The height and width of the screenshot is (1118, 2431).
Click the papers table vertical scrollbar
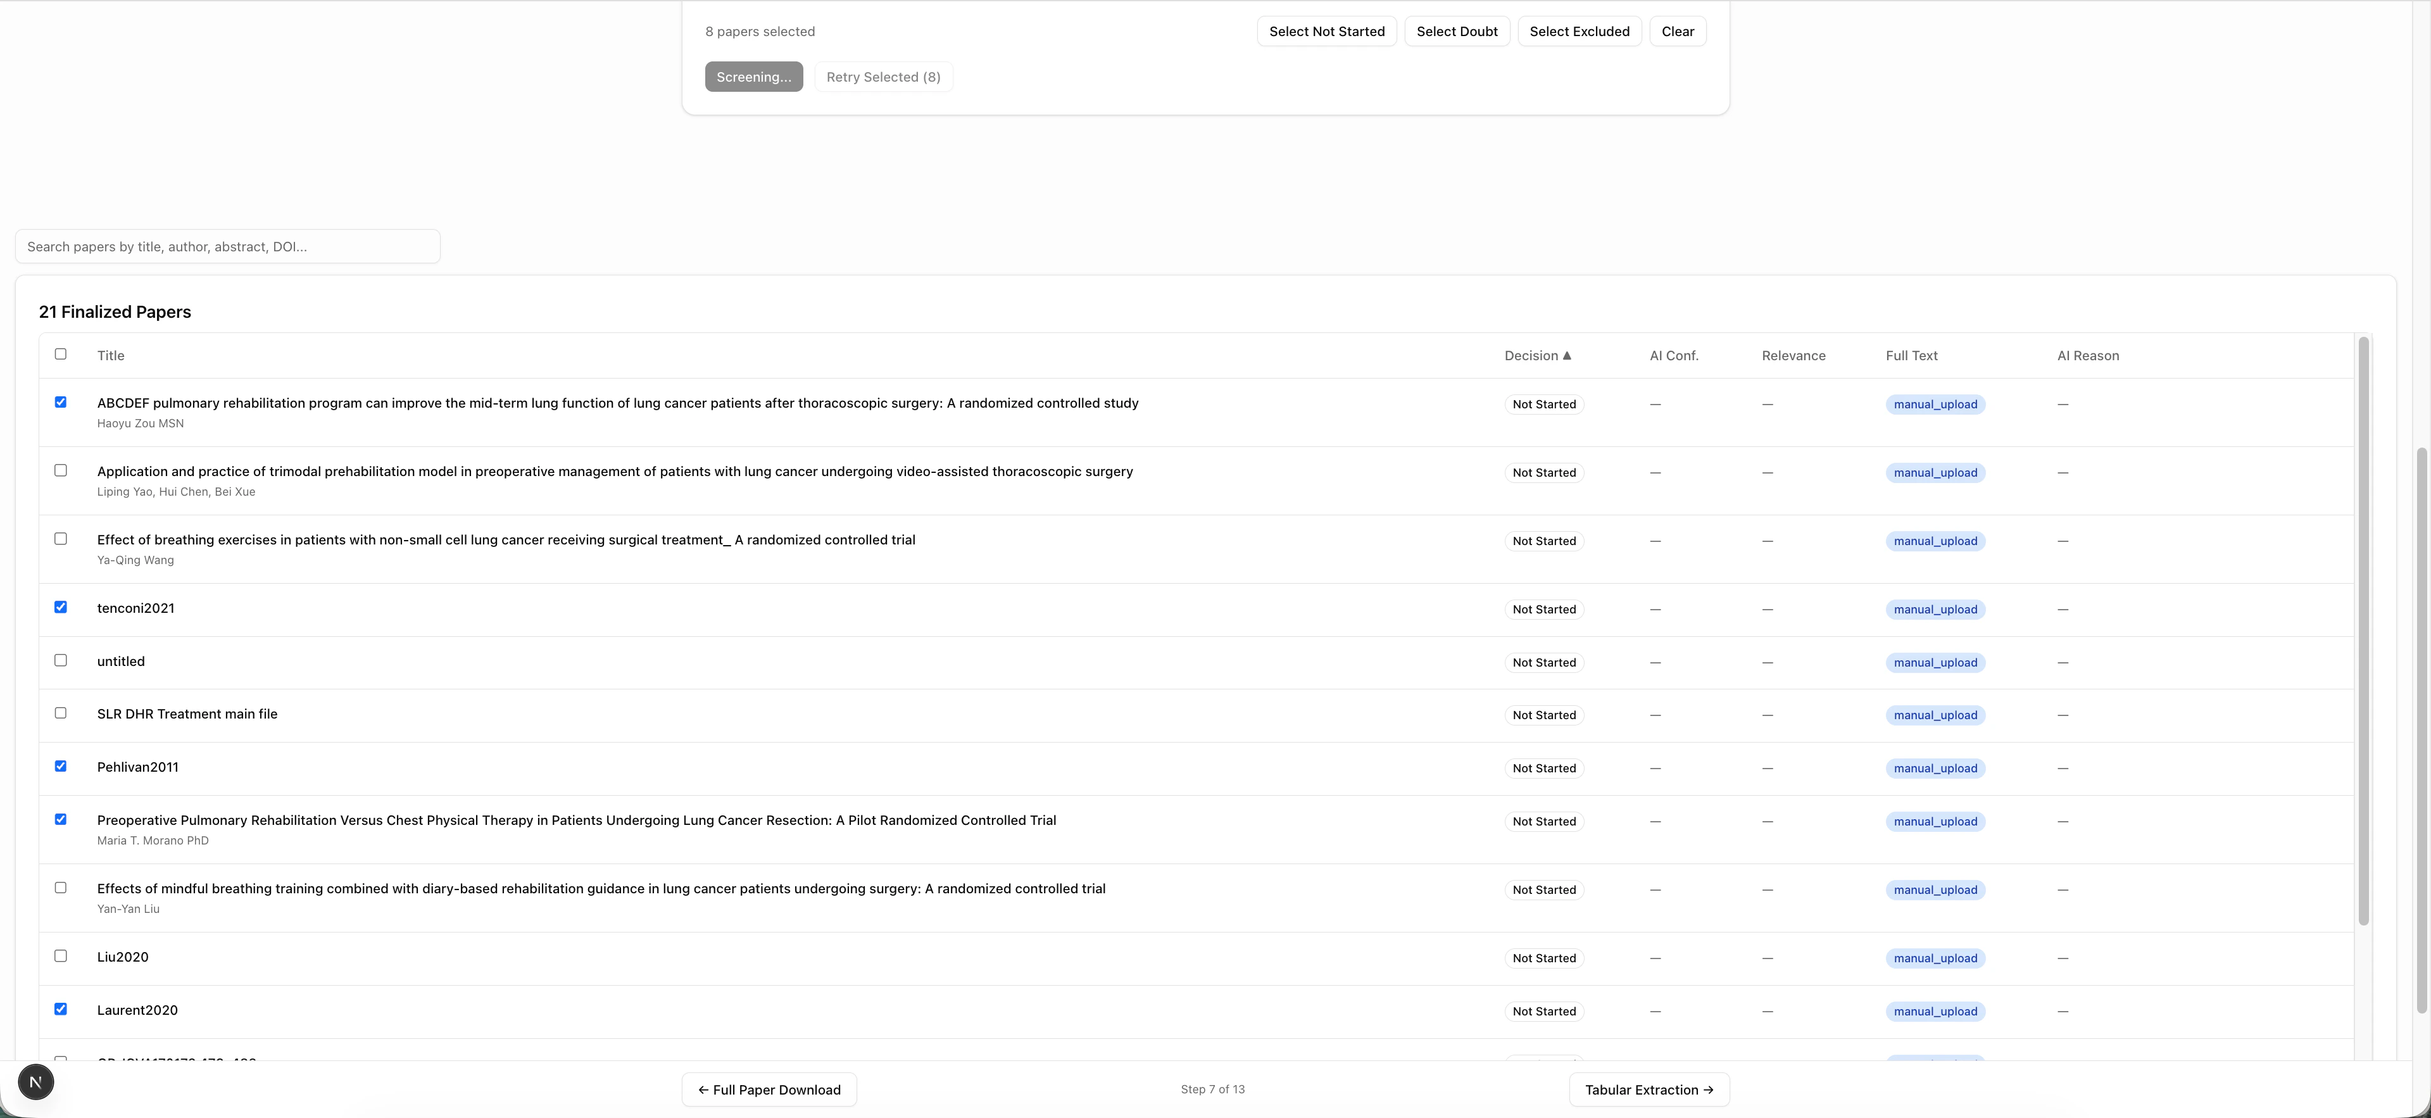[2363, 631]
